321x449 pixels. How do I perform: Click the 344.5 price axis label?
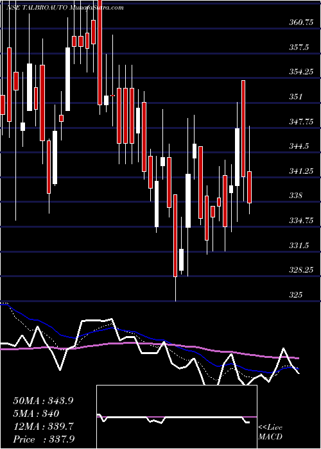[299, 146]
